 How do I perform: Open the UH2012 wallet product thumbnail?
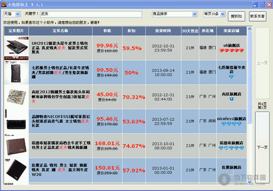(16, 48)
